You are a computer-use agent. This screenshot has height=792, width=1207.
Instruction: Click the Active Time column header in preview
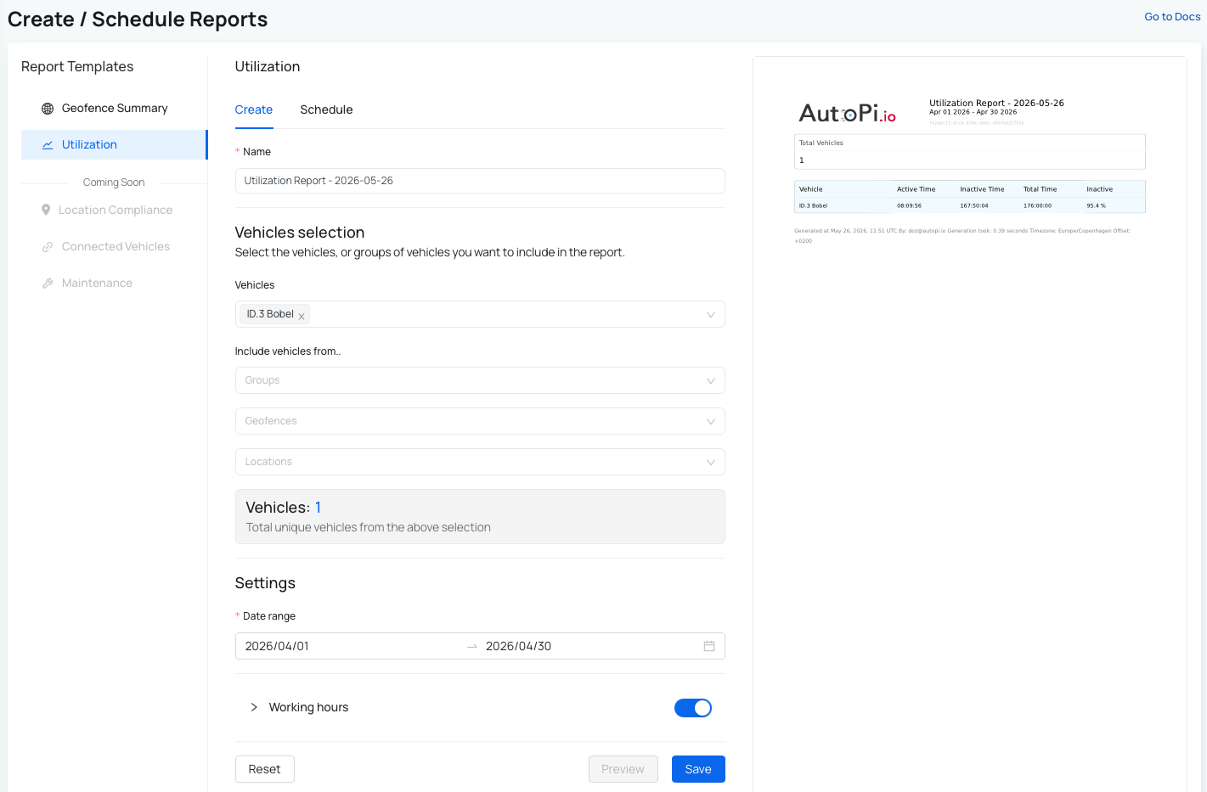click(x=916, y=189)
